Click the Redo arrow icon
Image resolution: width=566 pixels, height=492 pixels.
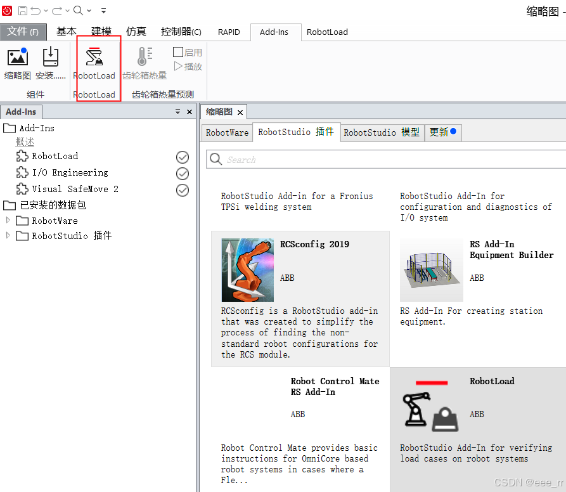point(57,11)
